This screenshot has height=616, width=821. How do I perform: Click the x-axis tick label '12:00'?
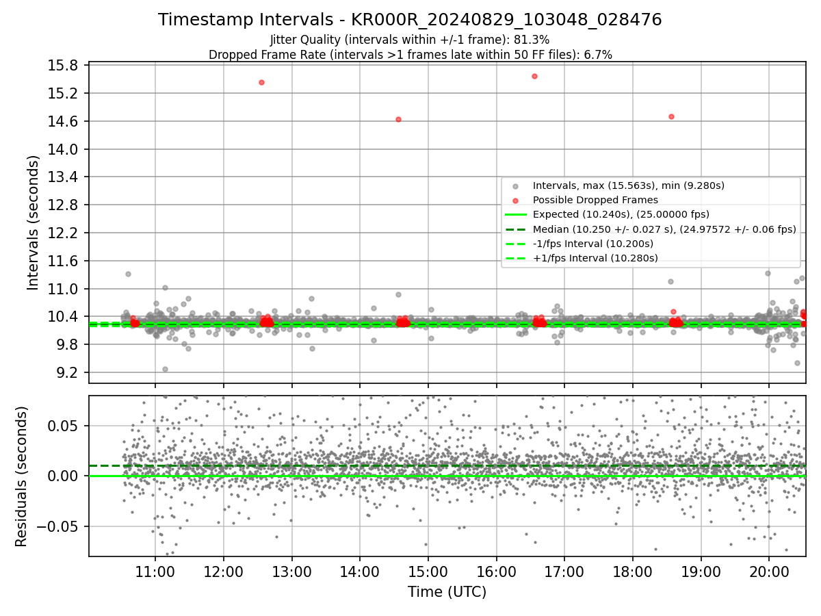tap(224, 572)
